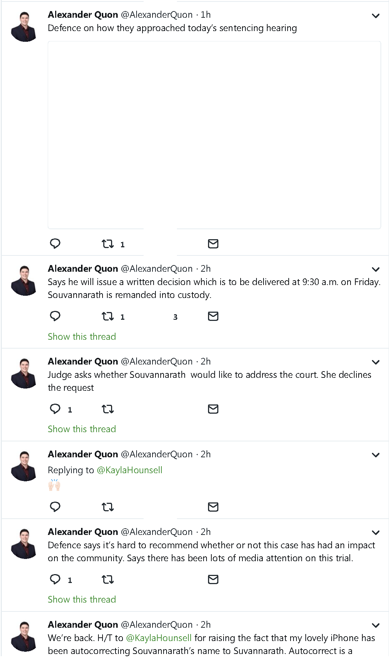389x661 pixels.
Task: Direct message icon under sentencing hearing tweet
Action: (213, 244)
